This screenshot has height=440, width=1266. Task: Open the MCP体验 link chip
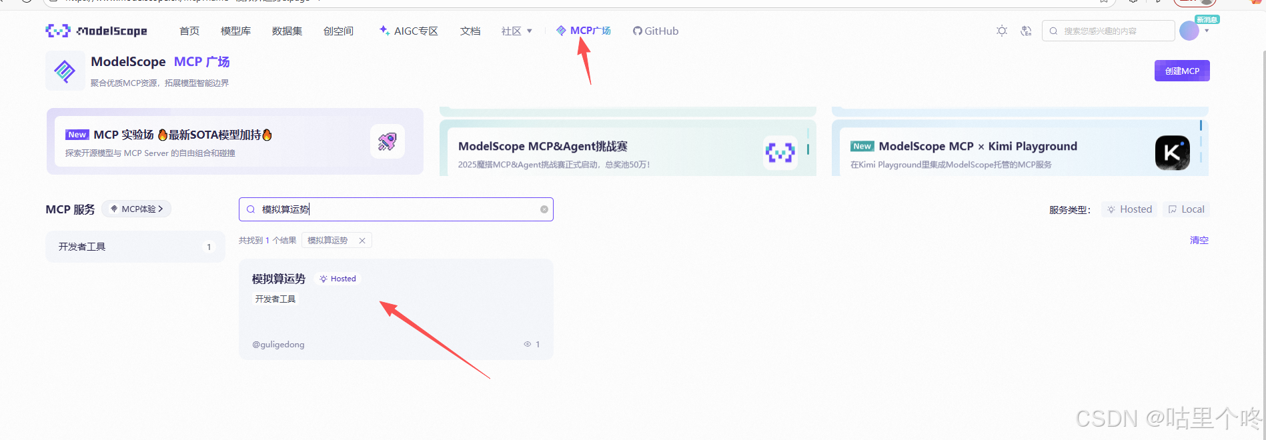[137, 209]
